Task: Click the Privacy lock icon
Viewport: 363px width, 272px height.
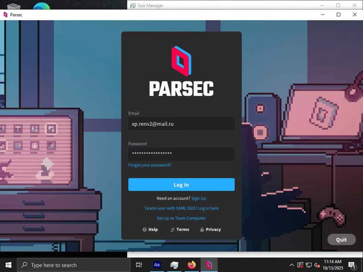Action: pyautogui.click(x=202, y=229)
